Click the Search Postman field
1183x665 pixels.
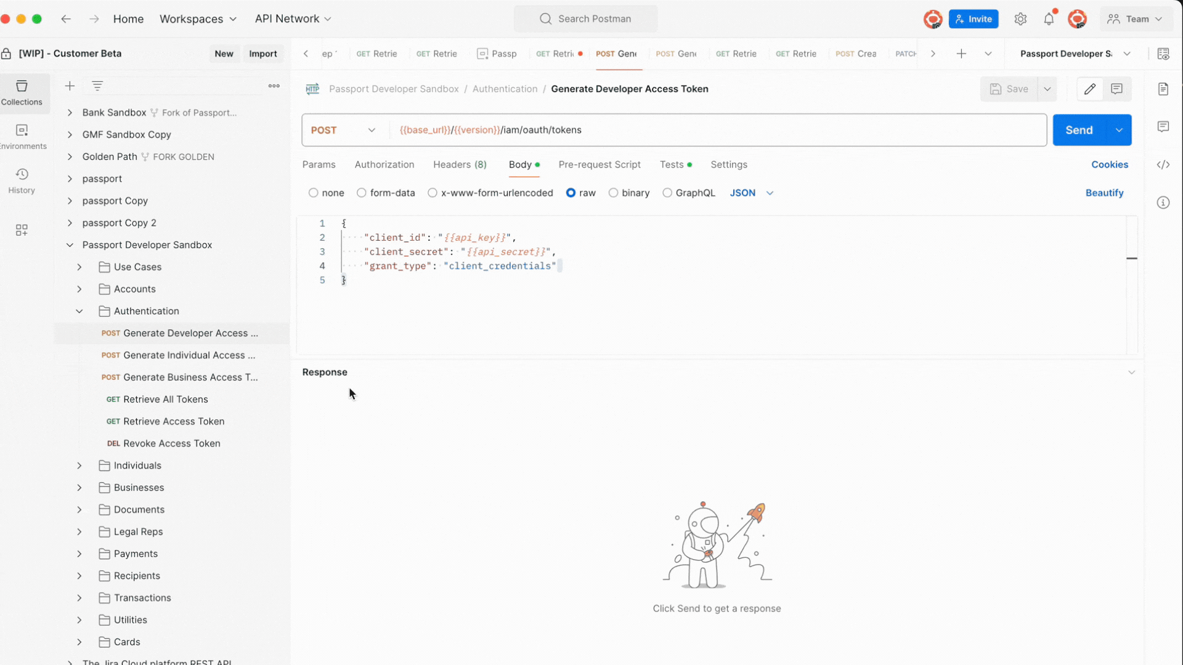[586, 19]
